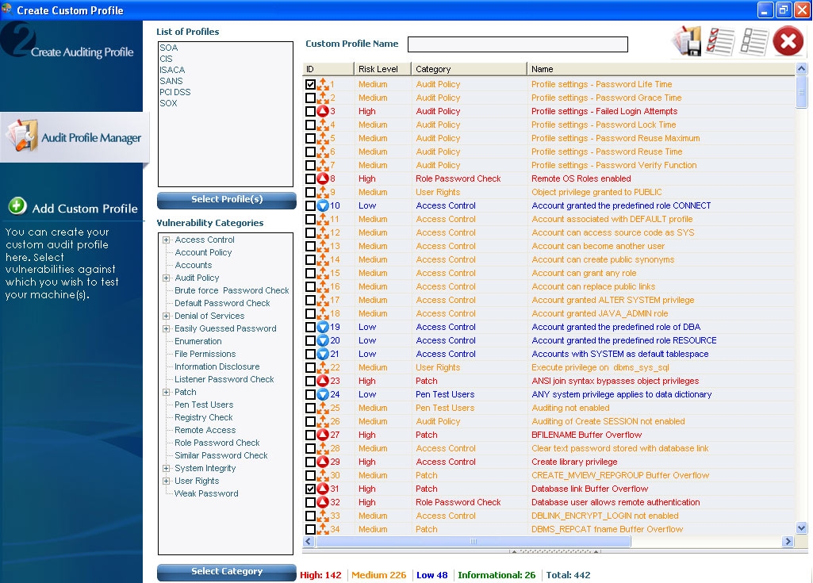This screenshot has width=813, height=583.
Task: Click the blue low-risk icon on row 10
Action: click(x=323, y=205)
